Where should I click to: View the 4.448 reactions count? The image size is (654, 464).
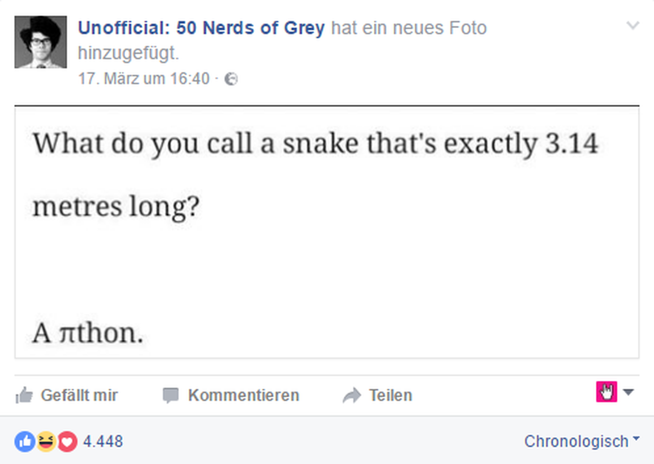[103, 441]
